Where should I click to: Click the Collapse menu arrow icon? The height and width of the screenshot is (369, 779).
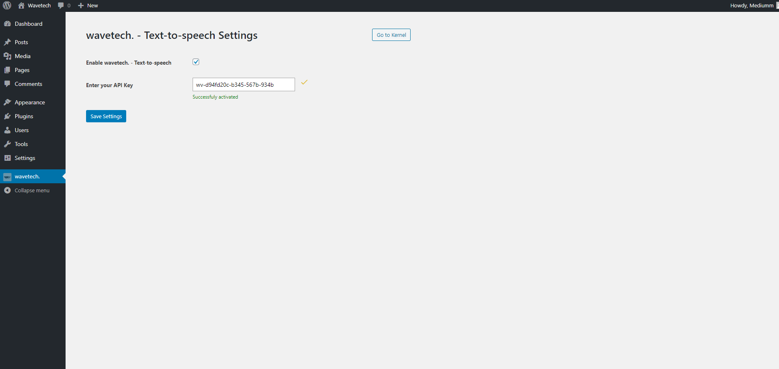click(x=7, y=190)
